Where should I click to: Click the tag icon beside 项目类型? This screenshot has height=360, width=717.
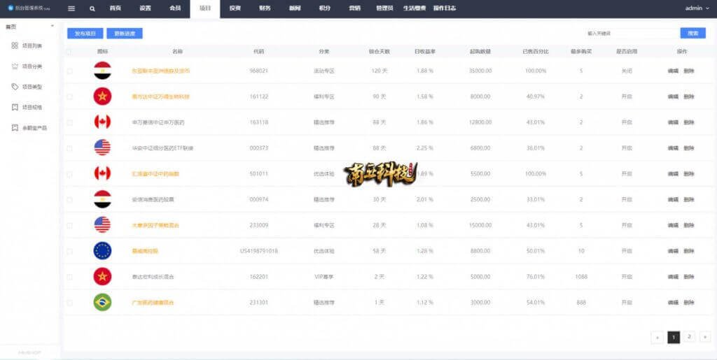(x=15, y=87)
